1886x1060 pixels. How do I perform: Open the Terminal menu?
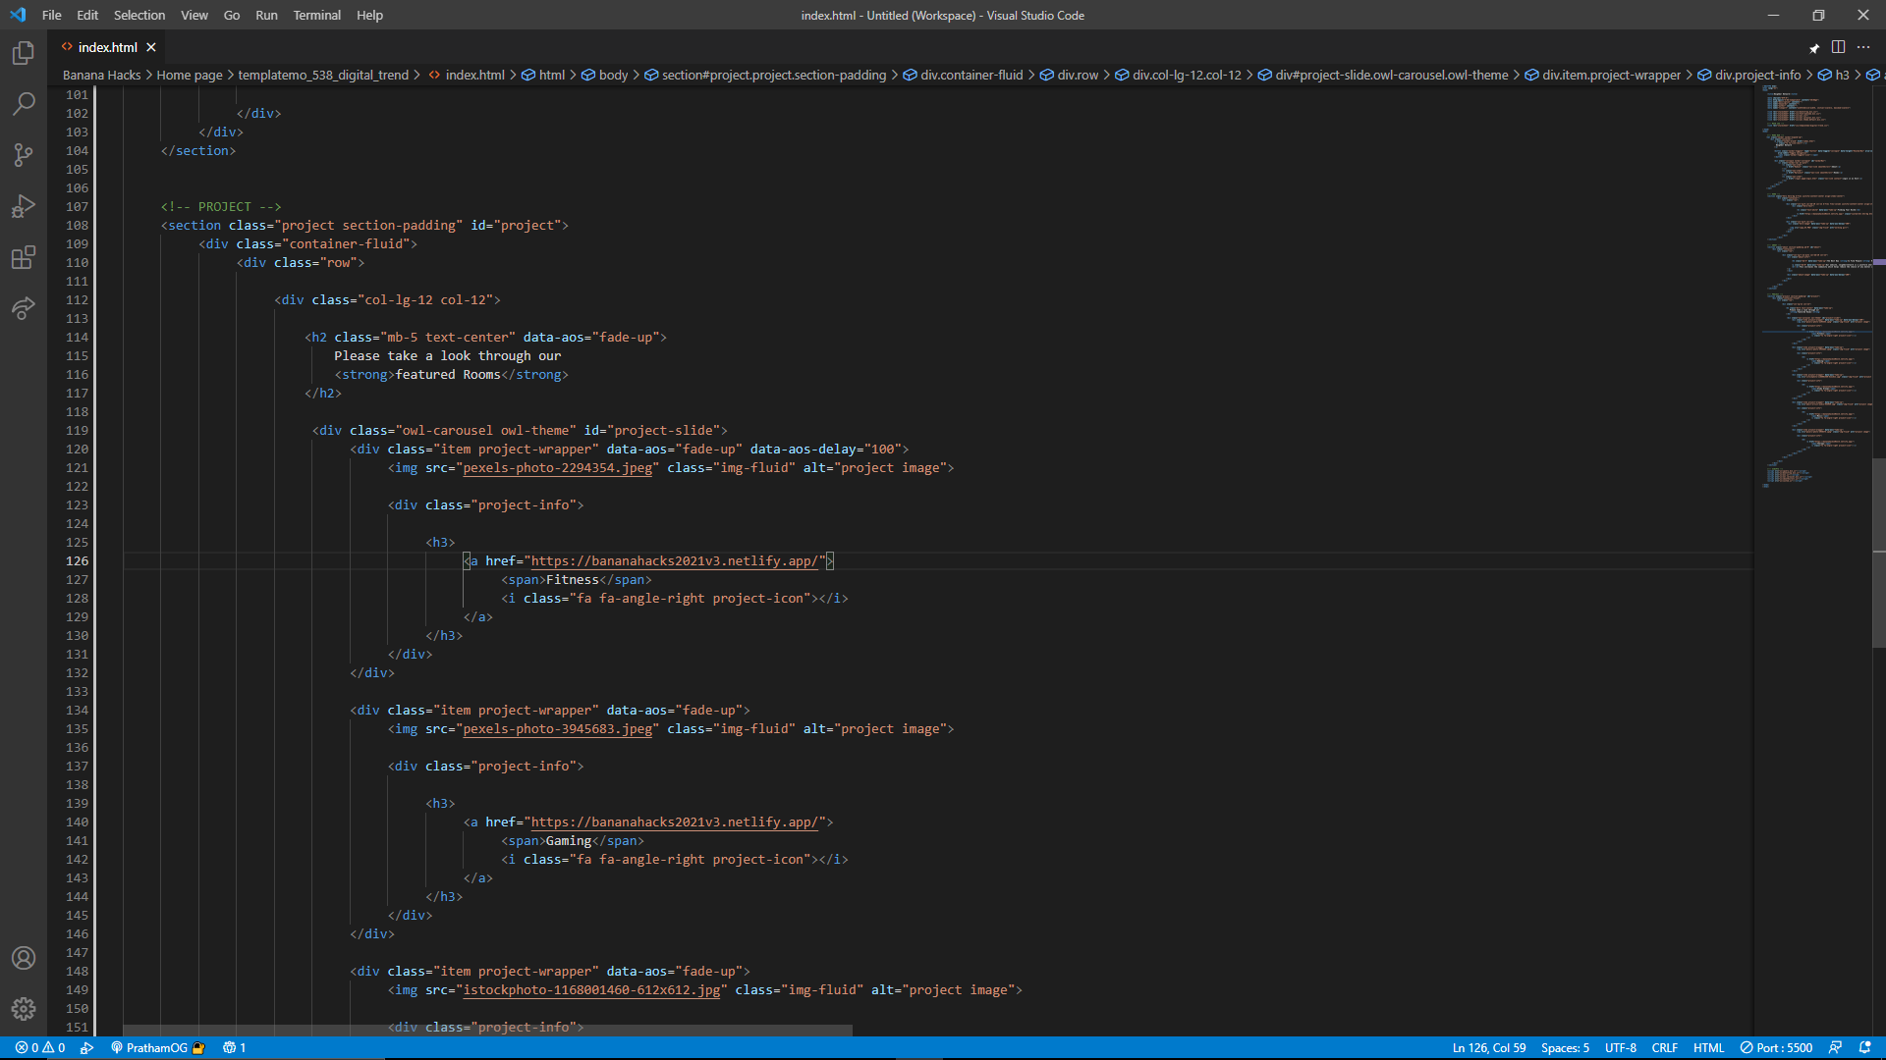point(316,15)
